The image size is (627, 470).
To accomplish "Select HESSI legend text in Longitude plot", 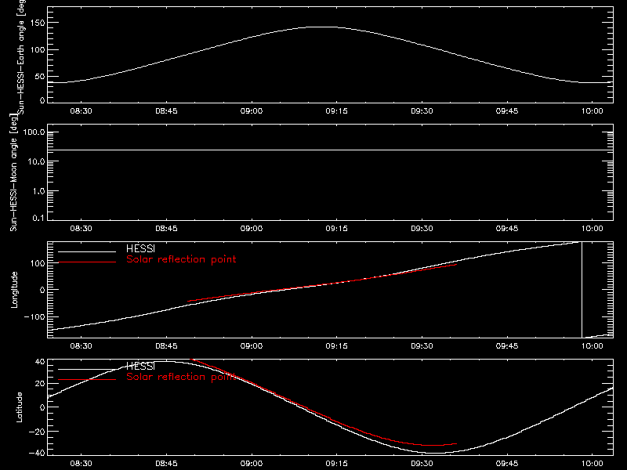I will click(140, 248).
